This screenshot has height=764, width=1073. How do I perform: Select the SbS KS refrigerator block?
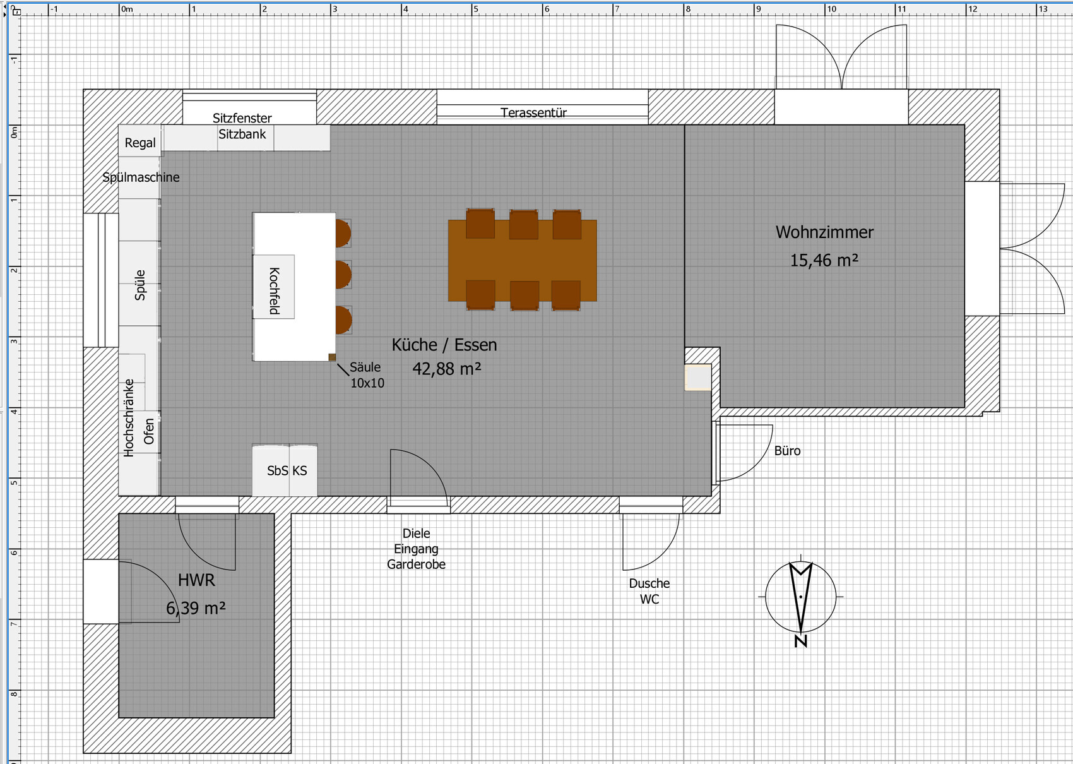(x=285, y=471)
